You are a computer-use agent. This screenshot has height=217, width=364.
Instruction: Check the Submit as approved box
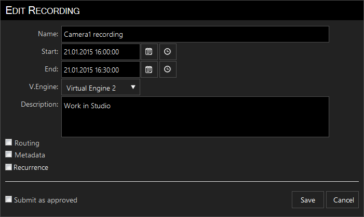coord(9,199)
